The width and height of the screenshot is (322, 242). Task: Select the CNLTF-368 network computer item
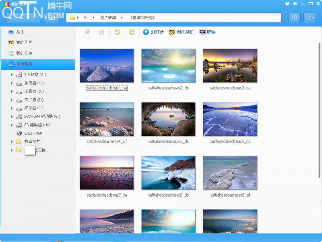pyautogui.click(x=33, y=133)
